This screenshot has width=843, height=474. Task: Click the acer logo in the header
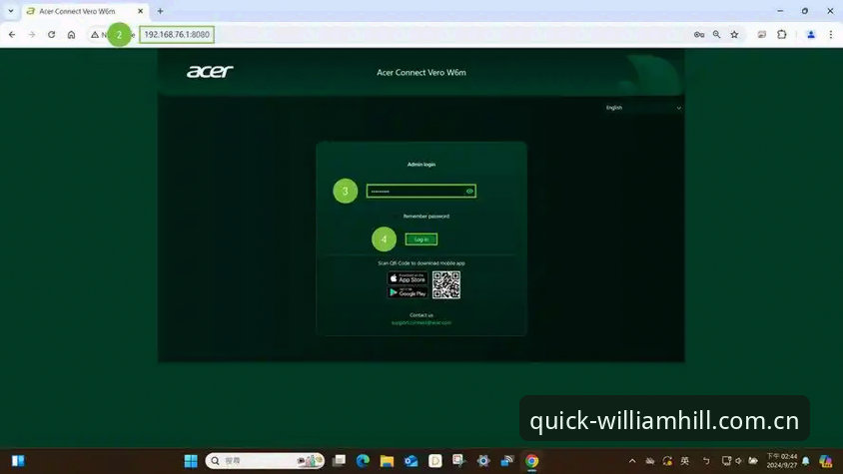click(x=210, y=72)
